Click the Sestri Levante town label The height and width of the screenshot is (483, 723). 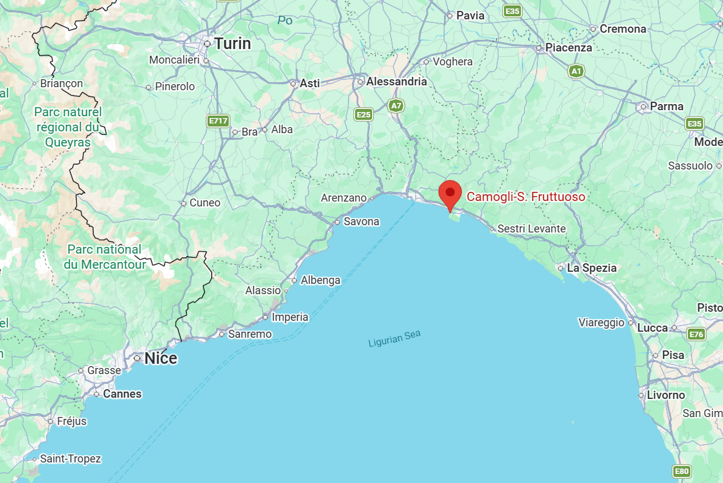coord(531,229)
